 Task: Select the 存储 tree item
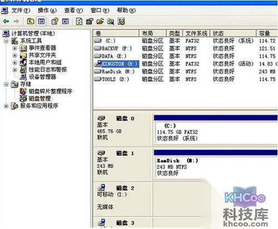26,84
